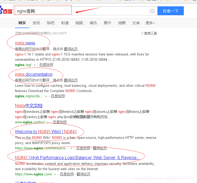Open the 图片 tab
The image size is (197, 183).
(x=108, y=23)
